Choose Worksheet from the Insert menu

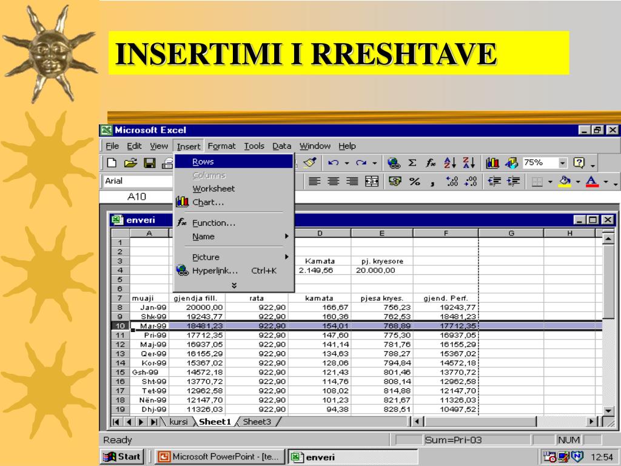233,189
